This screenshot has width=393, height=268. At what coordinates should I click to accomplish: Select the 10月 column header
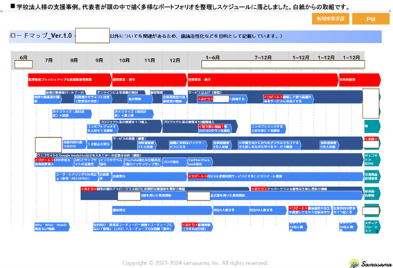124,60
